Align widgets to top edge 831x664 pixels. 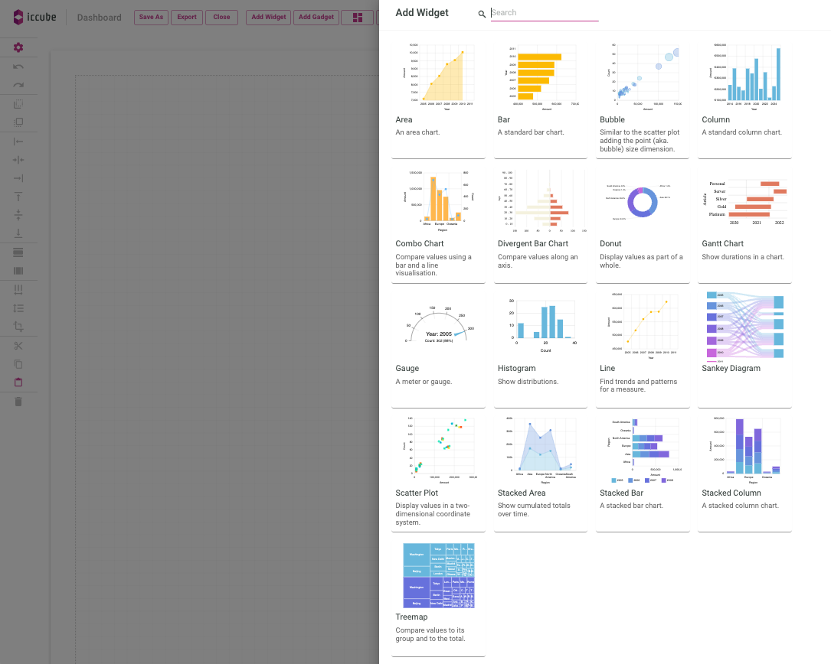point(18,196)
